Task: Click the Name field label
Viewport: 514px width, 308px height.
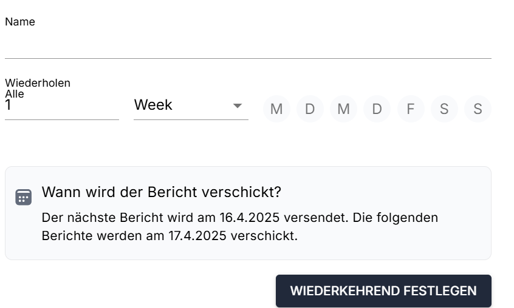Action: (x=20, y=22)
